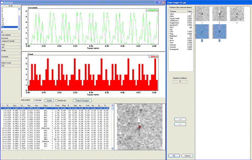This screenshot has height=160, width=252.
Task: Click the right arrow button in Class Images
Action: 180,119
